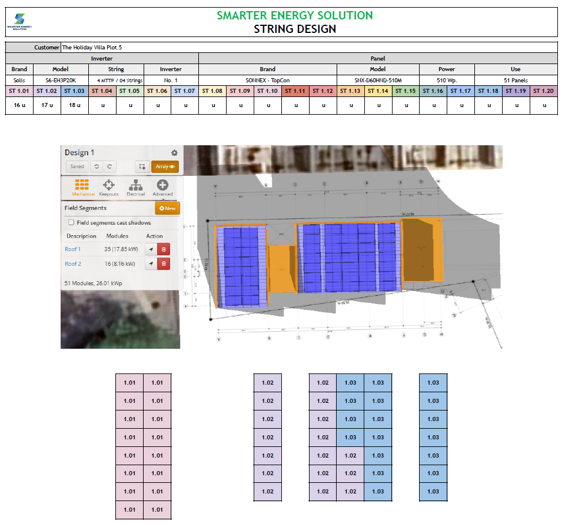Click 'SMARTER ENERGY SOLUTION' heading
Viewport: 565px width, 524px height.
[295, 15]
